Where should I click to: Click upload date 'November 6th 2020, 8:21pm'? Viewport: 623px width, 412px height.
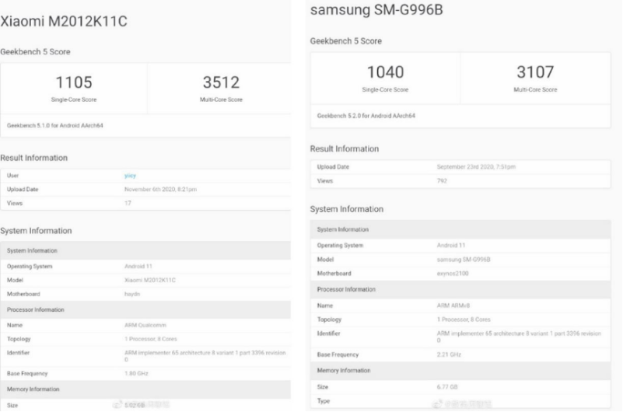click(x=160, y=190)
